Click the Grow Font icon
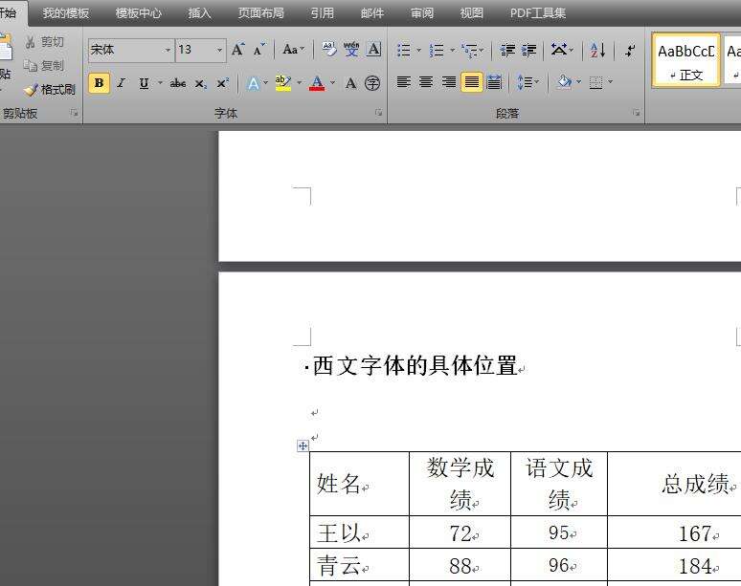Viewport: 741px width, 586px height. click(x=237, y=49)
